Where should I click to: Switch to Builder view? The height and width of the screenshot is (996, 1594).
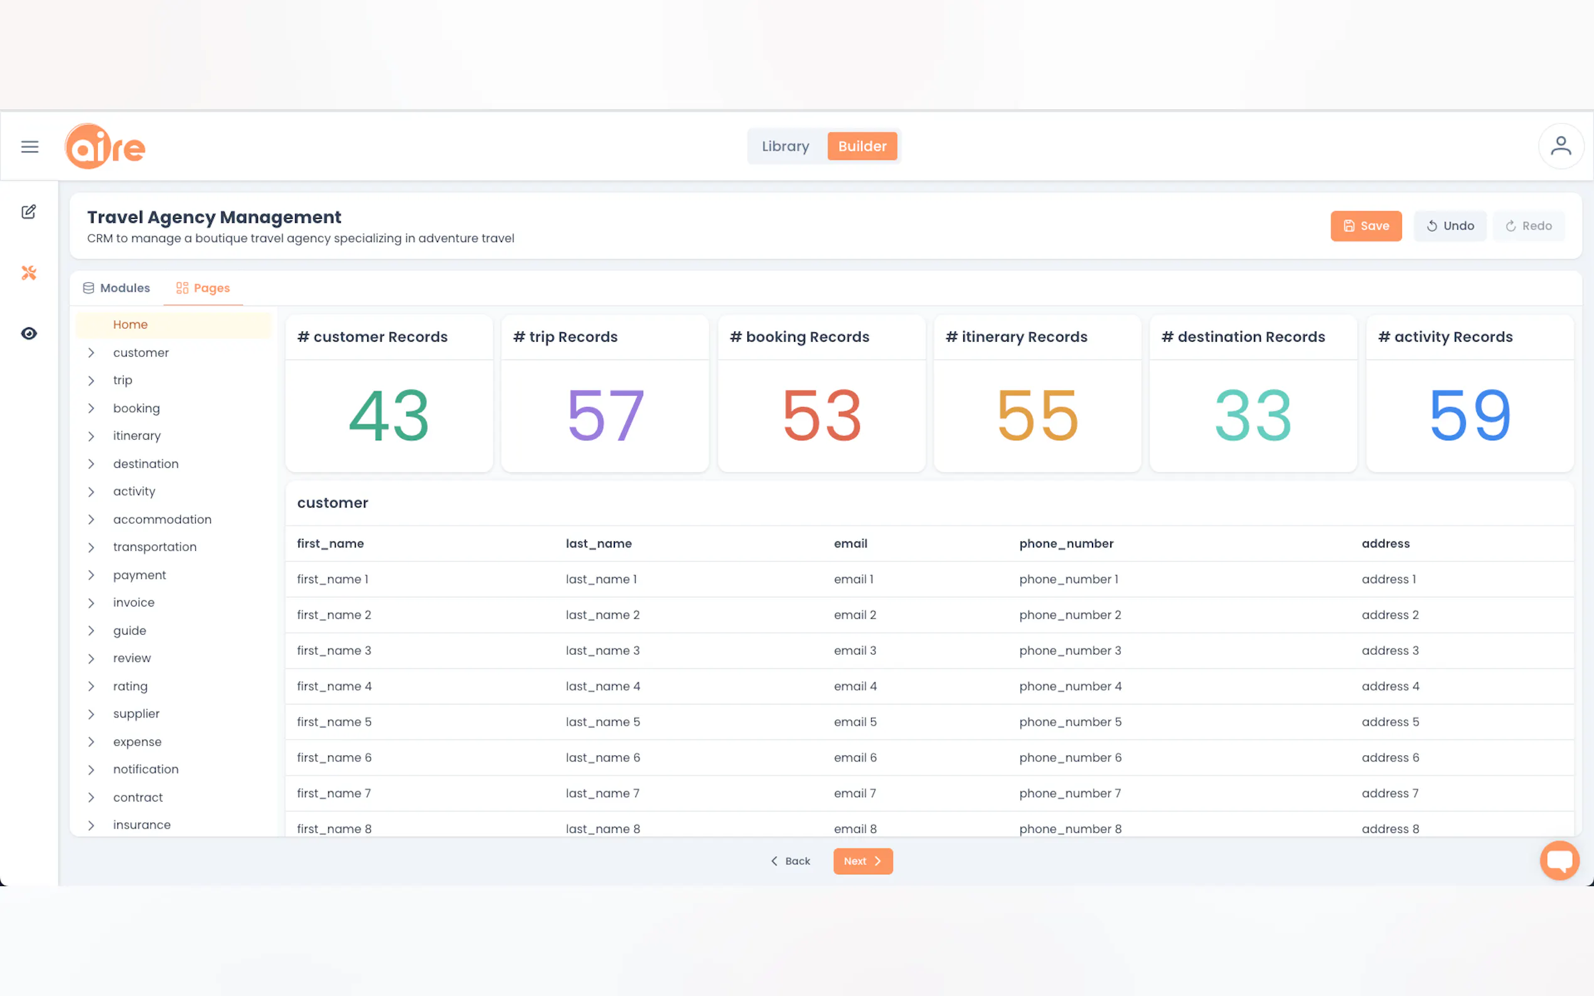pos(862,146)
